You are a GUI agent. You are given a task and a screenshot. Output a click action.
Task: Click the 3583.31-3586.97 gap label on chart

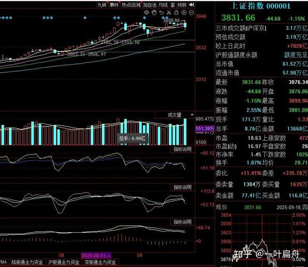pyautogui.click(x=86, y=54)
